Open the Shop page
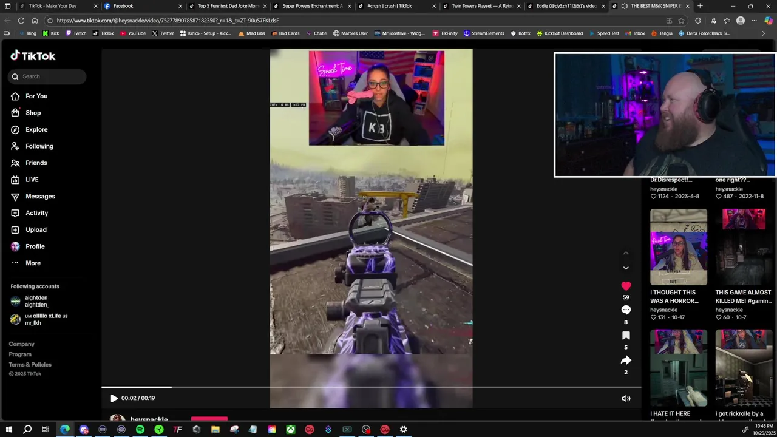777x437 pixels. pyautogui.click(x=33, y=113)
